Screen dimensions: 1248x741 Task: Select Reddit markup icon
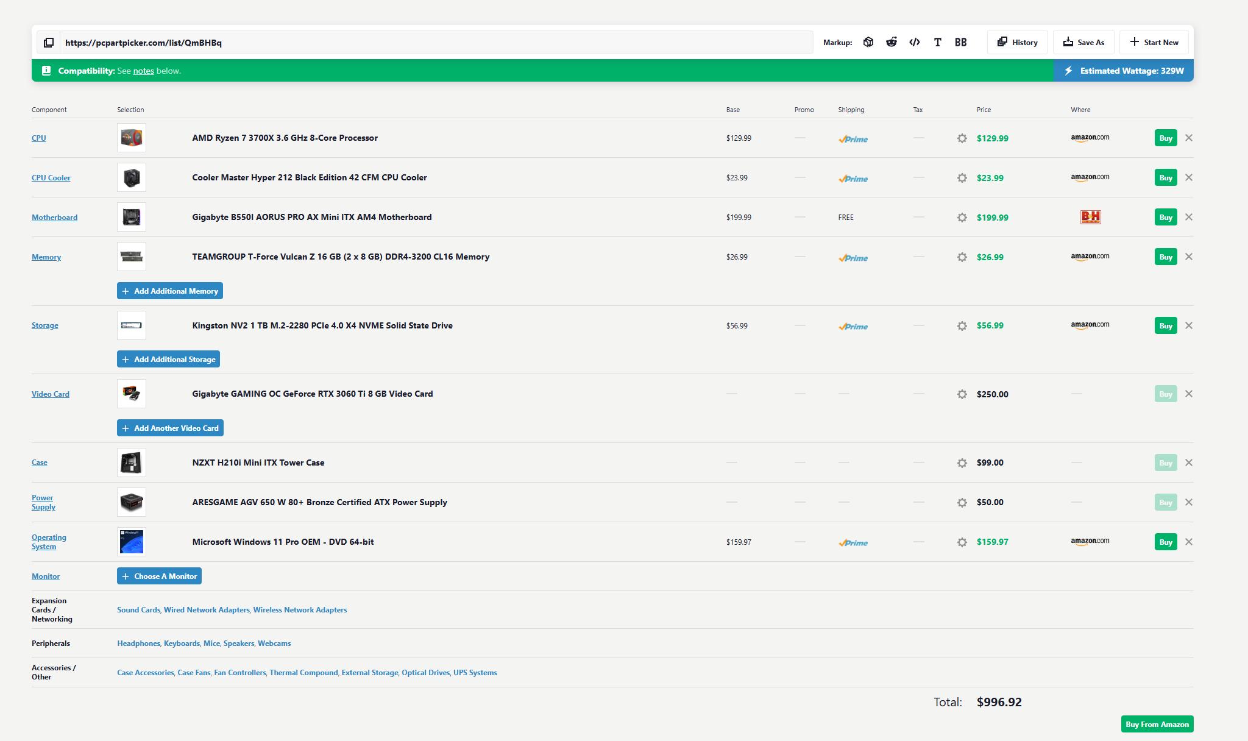click(x=892, y=43)
